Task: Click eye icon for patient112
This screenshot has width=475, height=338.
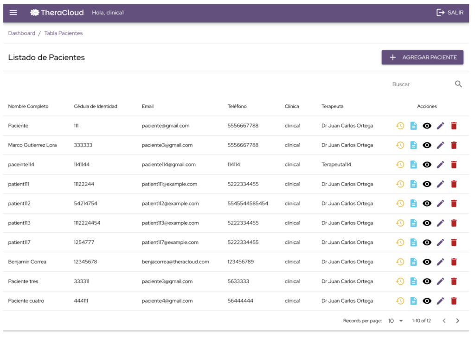Action: (x=427, y=204)
